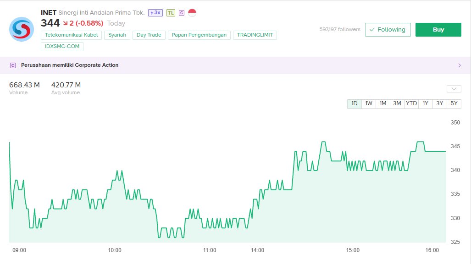Select the 1M chart range
This screenshot has height=264, width=471.
click(x=382, y=104)
